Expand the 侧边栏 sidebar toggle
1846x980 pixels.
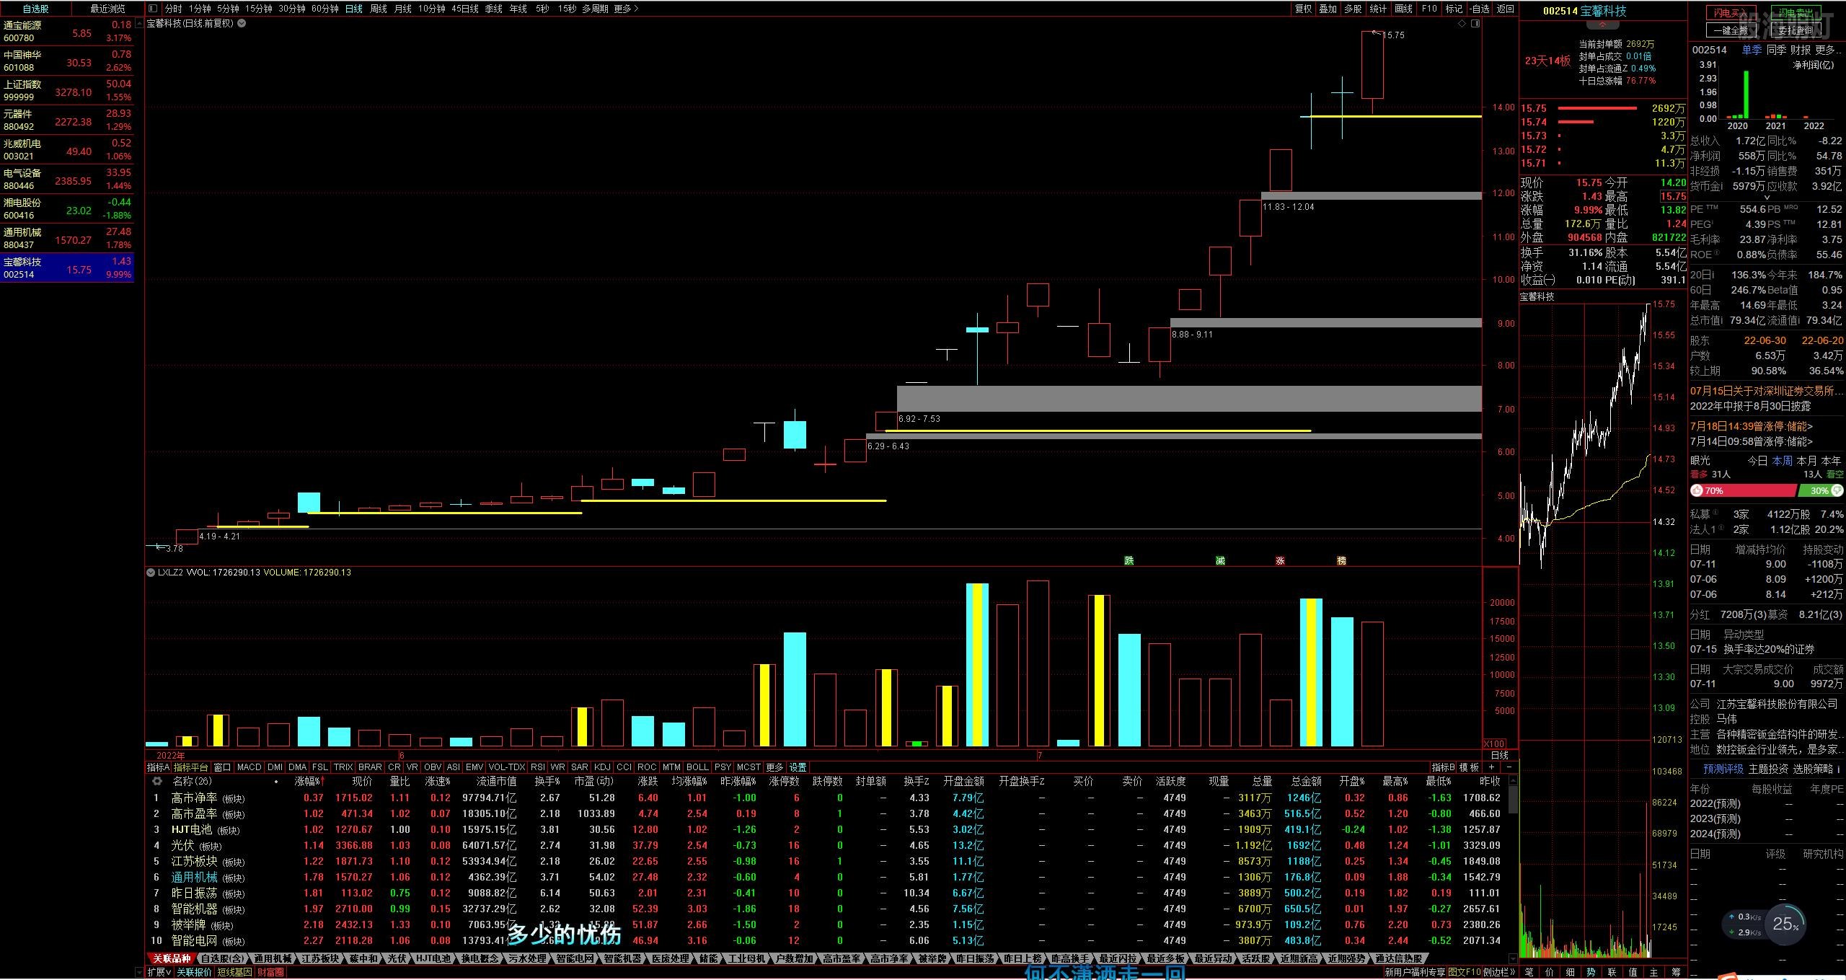tap(1500, 972)
